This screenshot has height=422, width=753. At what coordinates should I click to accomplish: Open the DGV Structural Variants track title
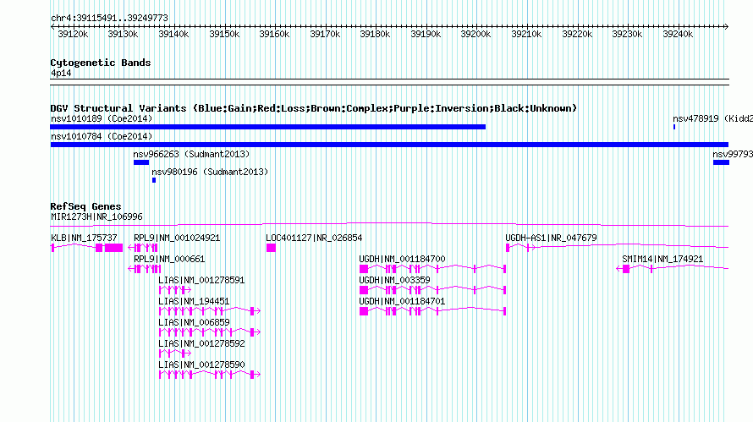pos(314,108)
